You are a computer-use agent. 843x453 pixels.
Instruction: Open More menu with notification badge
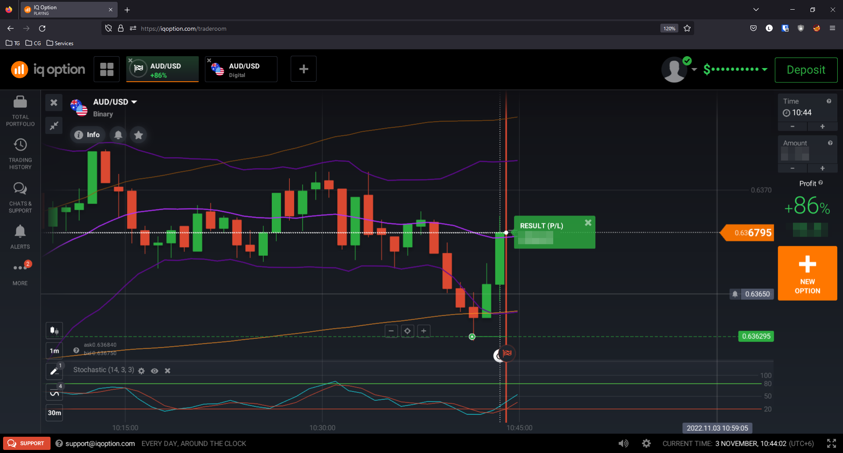click(x=20, y=273)
